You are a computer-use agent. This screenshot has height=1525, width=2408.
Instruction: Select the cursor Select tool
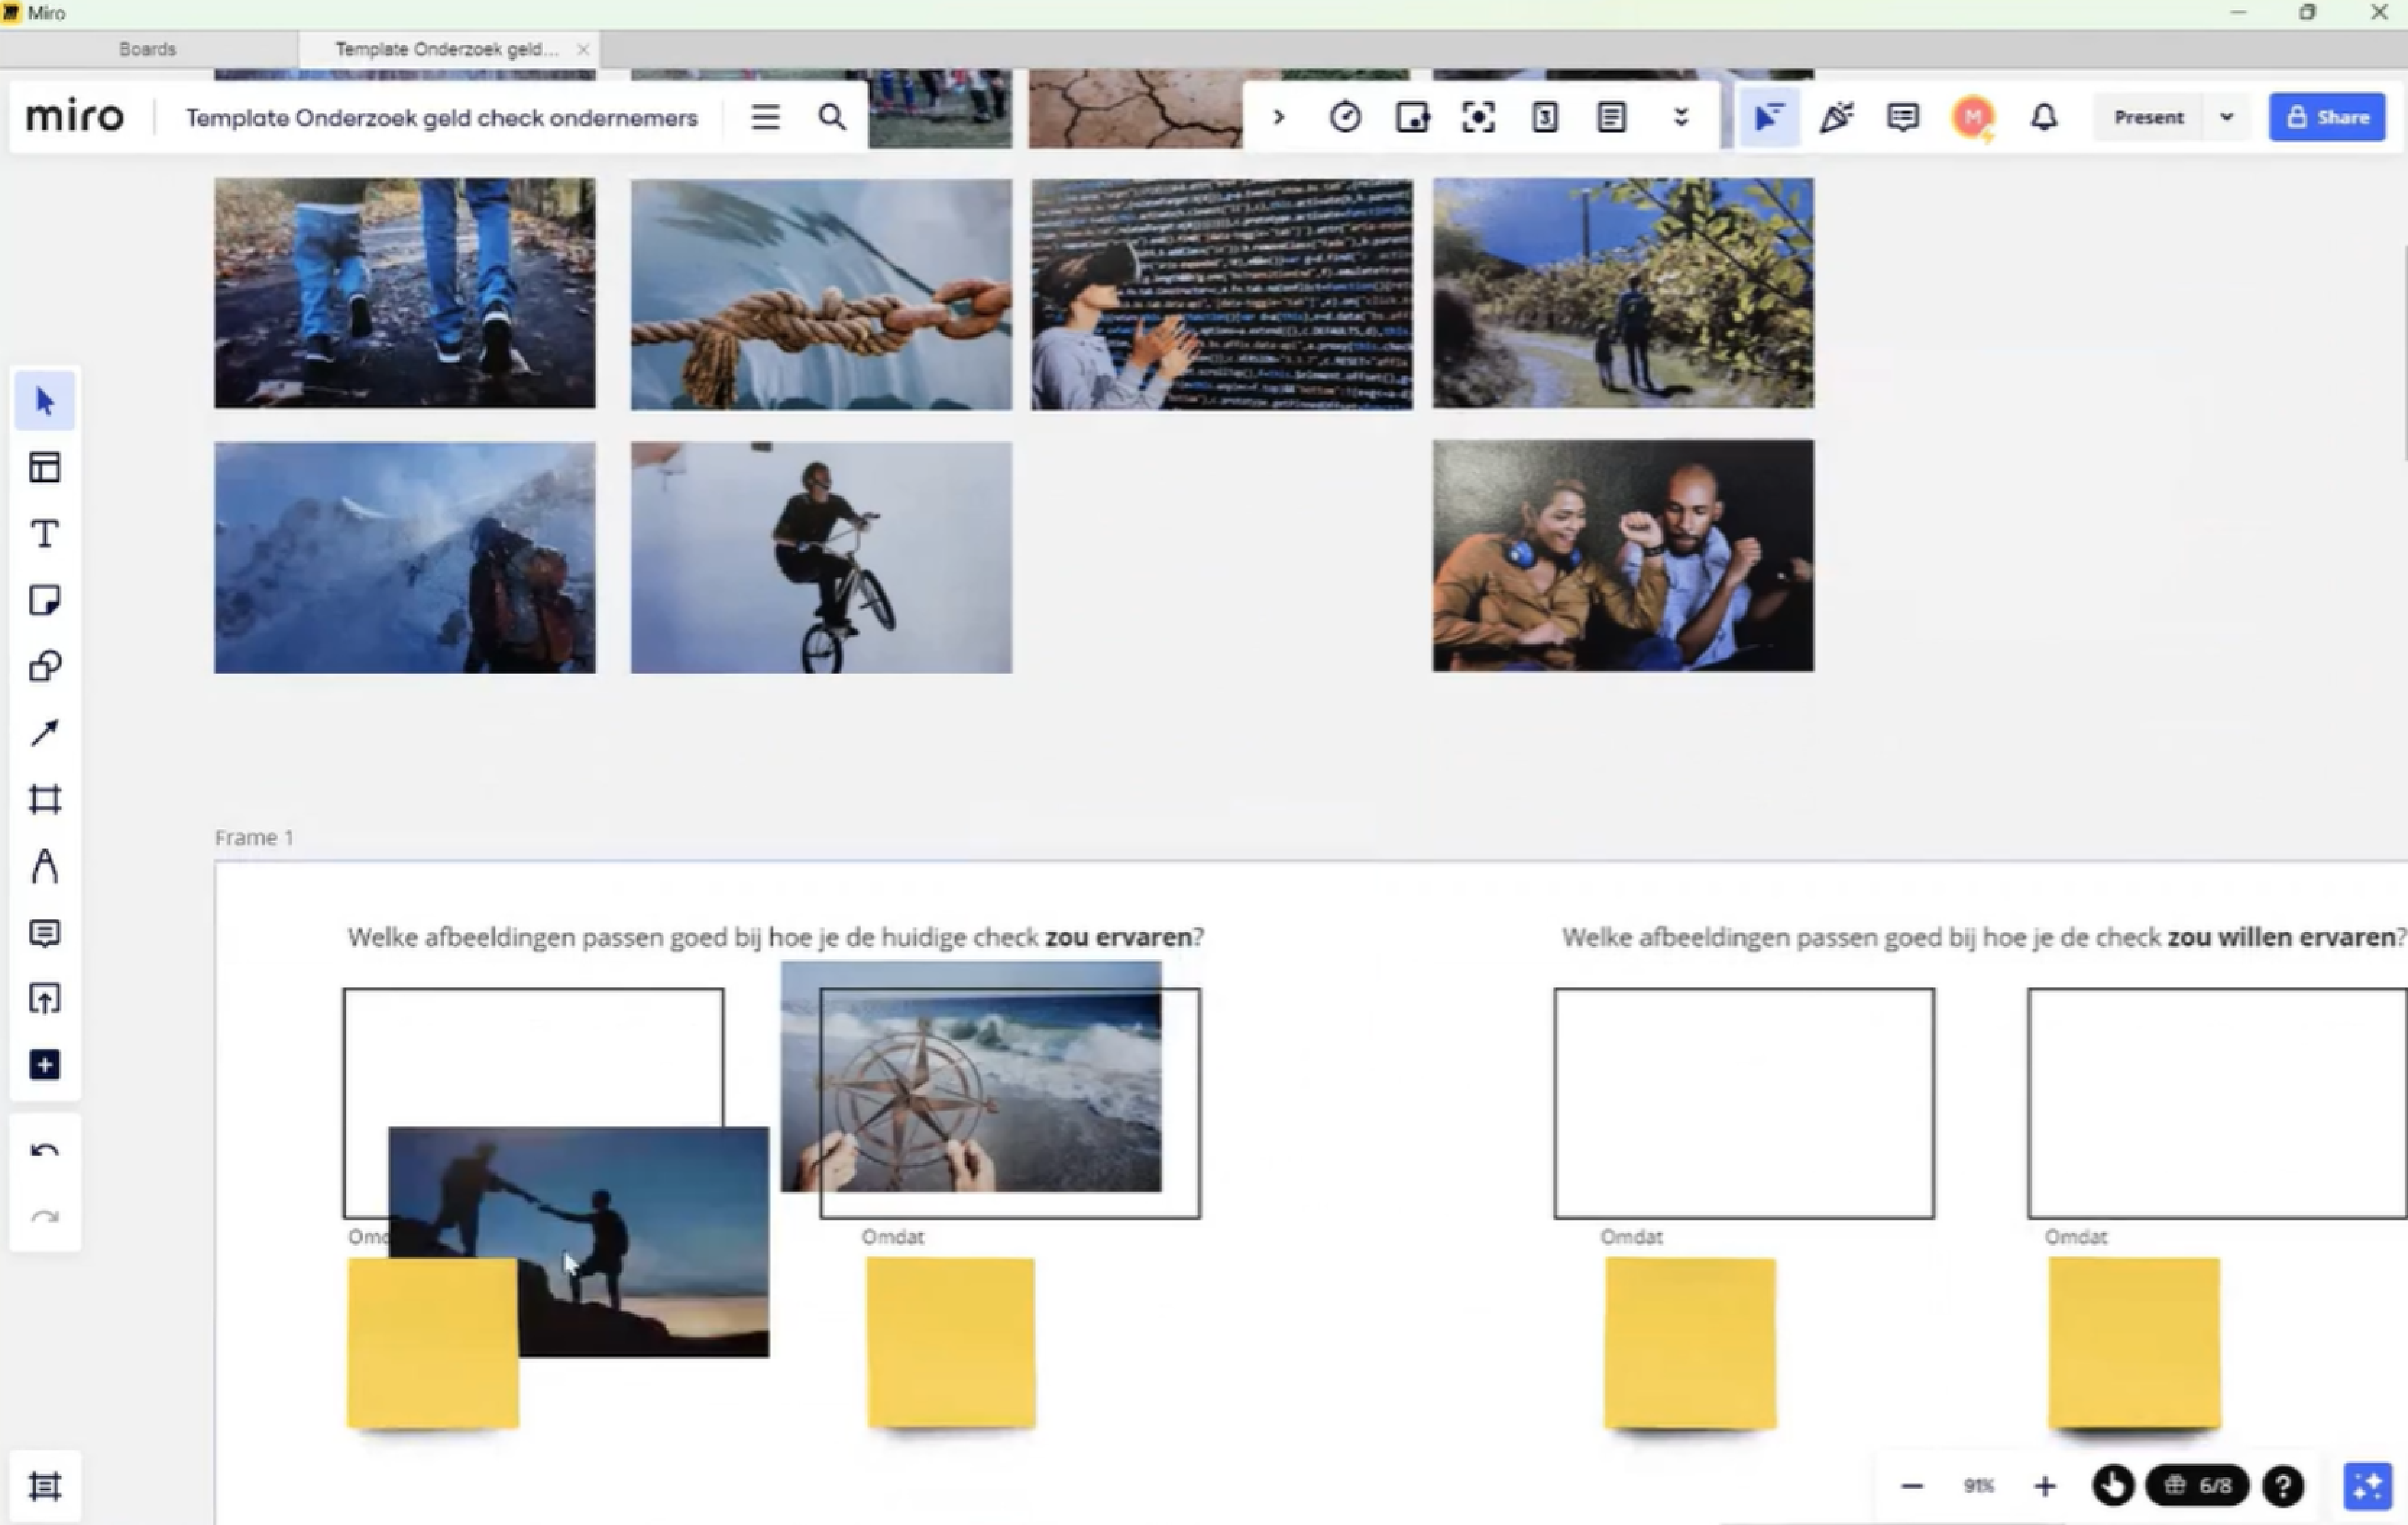pyautogui.click(x=45, y=401)
